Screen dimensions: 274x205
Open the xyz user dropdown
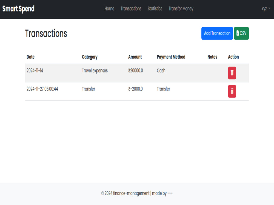pyautogui.click(x=266, y=9)
